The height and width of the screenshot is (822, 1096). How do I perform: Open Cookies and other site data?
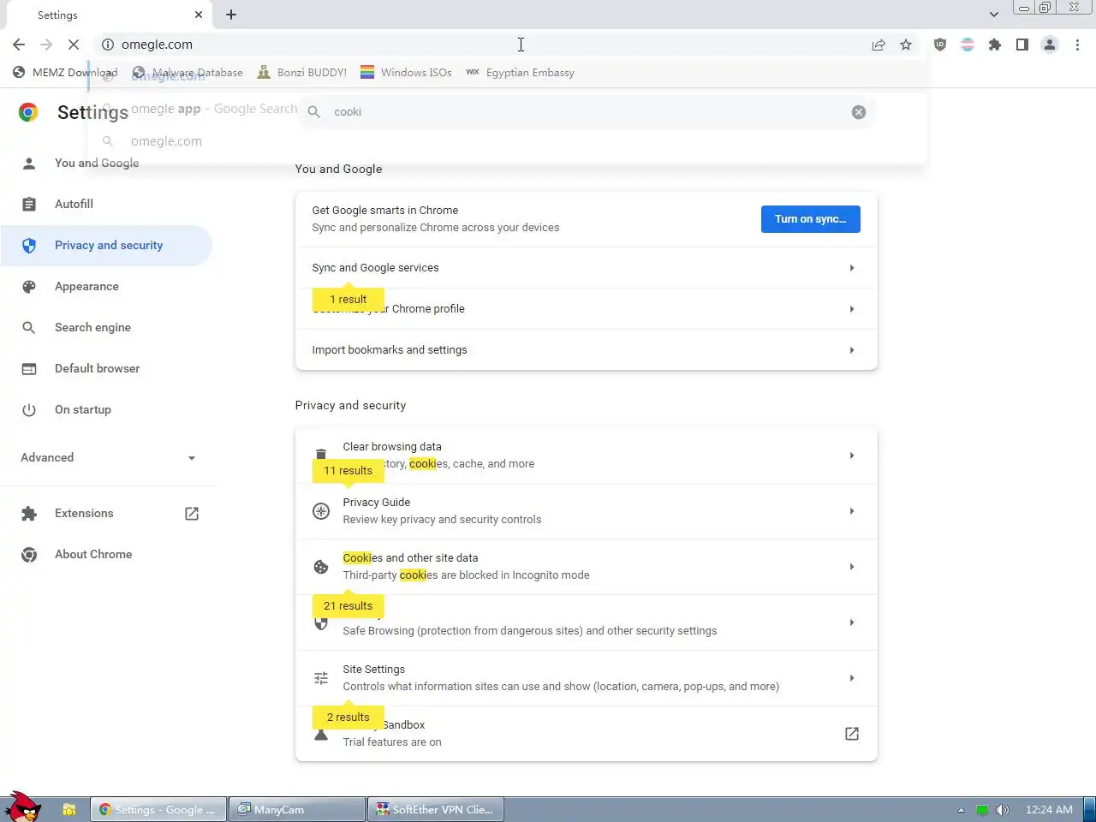[x=587, y=567]
